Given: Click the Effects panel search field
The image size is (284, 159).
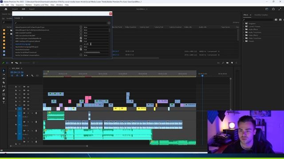Looking at the screenshot, I should click(x=258, y=19).
